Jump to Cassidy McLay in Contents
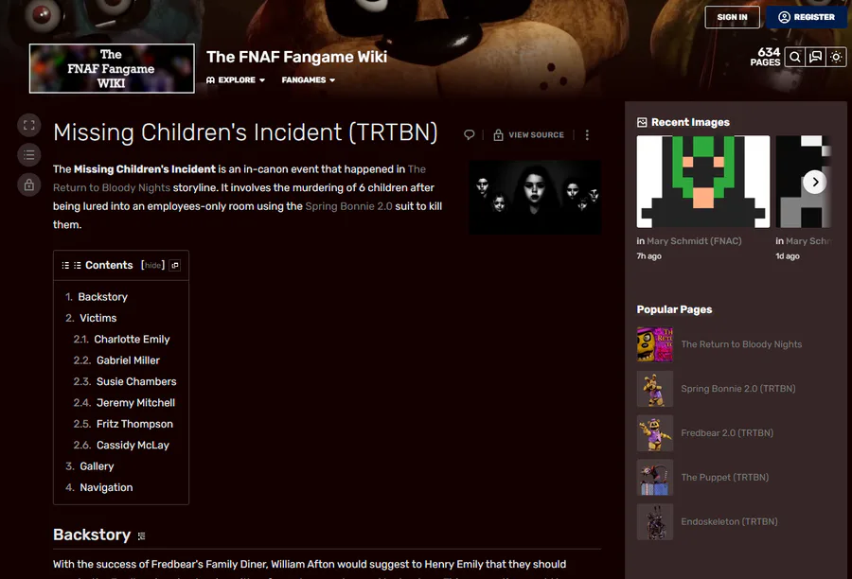Screen dimensions: 852x579 coord(133,445)
